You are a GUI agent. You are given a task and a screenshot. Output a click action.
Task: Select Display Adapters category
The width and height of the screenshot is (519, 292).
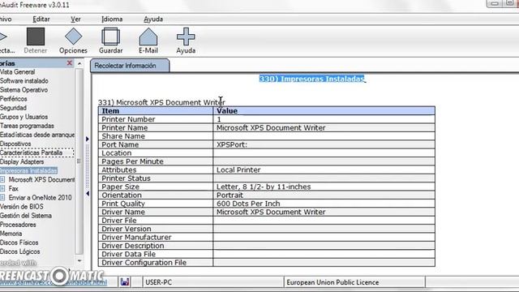(22, 161)
